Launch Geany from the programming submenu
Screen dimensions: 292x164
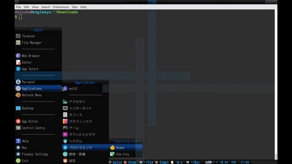(x=126, y=148)
